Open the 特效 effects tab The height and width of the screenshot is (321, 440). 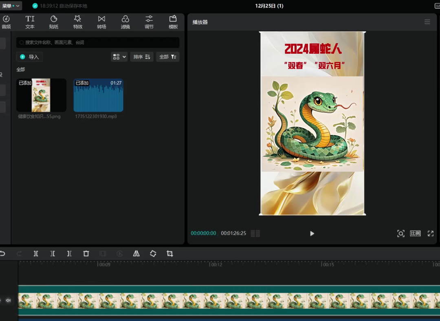click(x=78, y=22)
